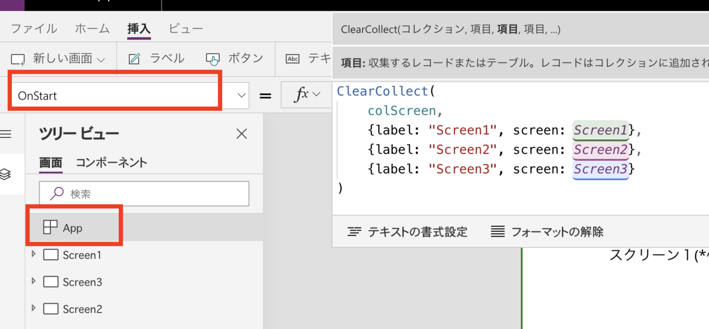
Task: Click the purple Screen2 reference in formula
Action: tap(601, 150)
